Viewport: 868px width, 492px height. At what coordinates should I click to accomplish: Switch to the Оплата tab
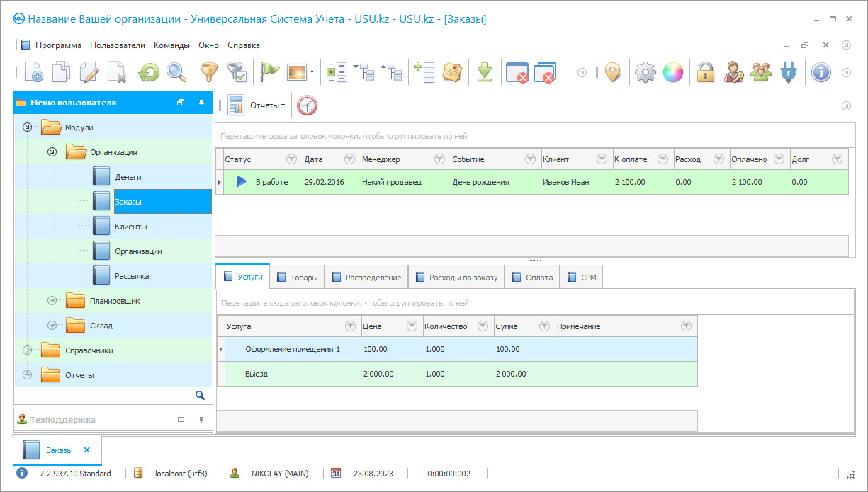click(532, 278)
